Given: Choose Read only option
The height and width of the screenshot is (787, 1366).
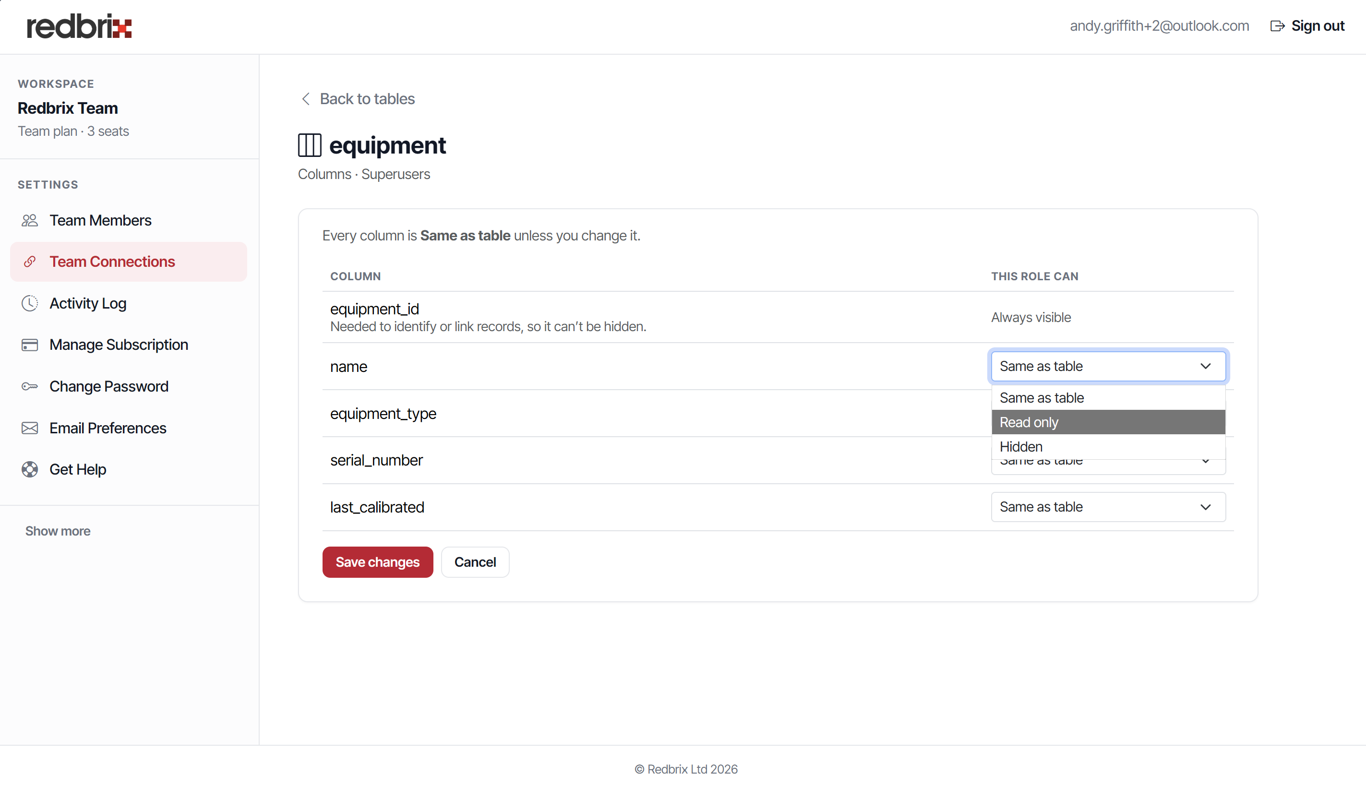Looking at the screenshot, I should pyautogui.click(x=1108, y=422).
